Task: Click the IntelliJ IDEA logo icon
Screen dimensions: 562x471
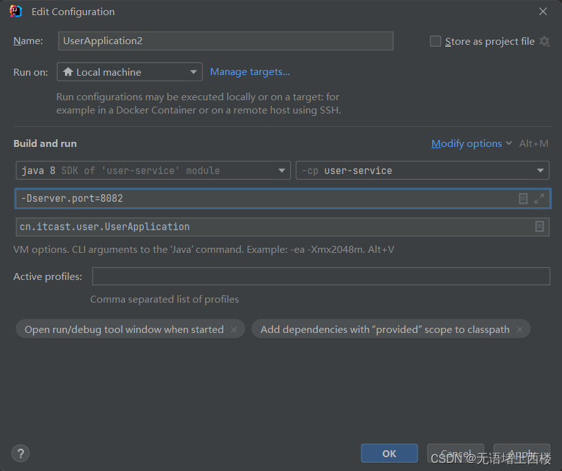Action: (x=16, y=11)
